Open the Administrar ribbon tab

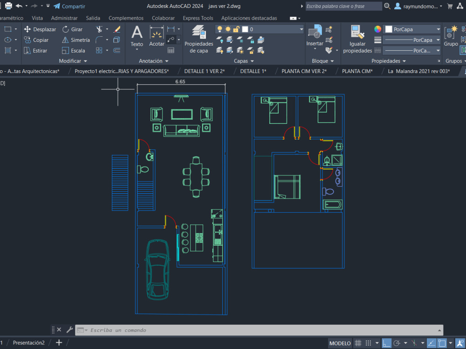pyautogui.click(x=64, y=18)
